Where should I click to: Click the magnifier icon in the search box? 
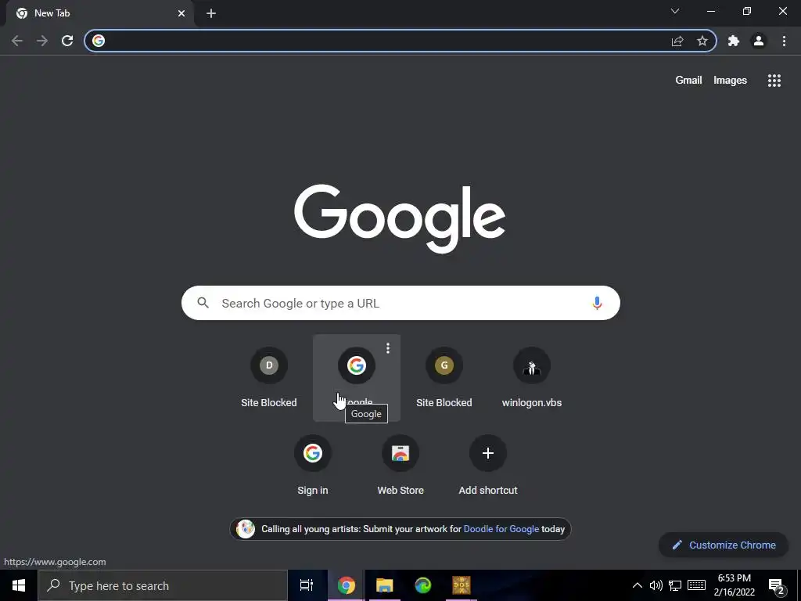coord(203,303)
